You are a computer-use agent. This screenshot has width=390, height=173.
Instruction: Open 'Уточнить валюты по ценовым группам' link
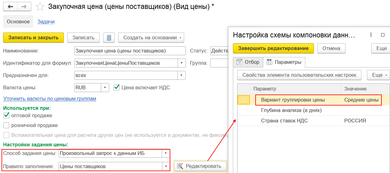tap(50, 99)
